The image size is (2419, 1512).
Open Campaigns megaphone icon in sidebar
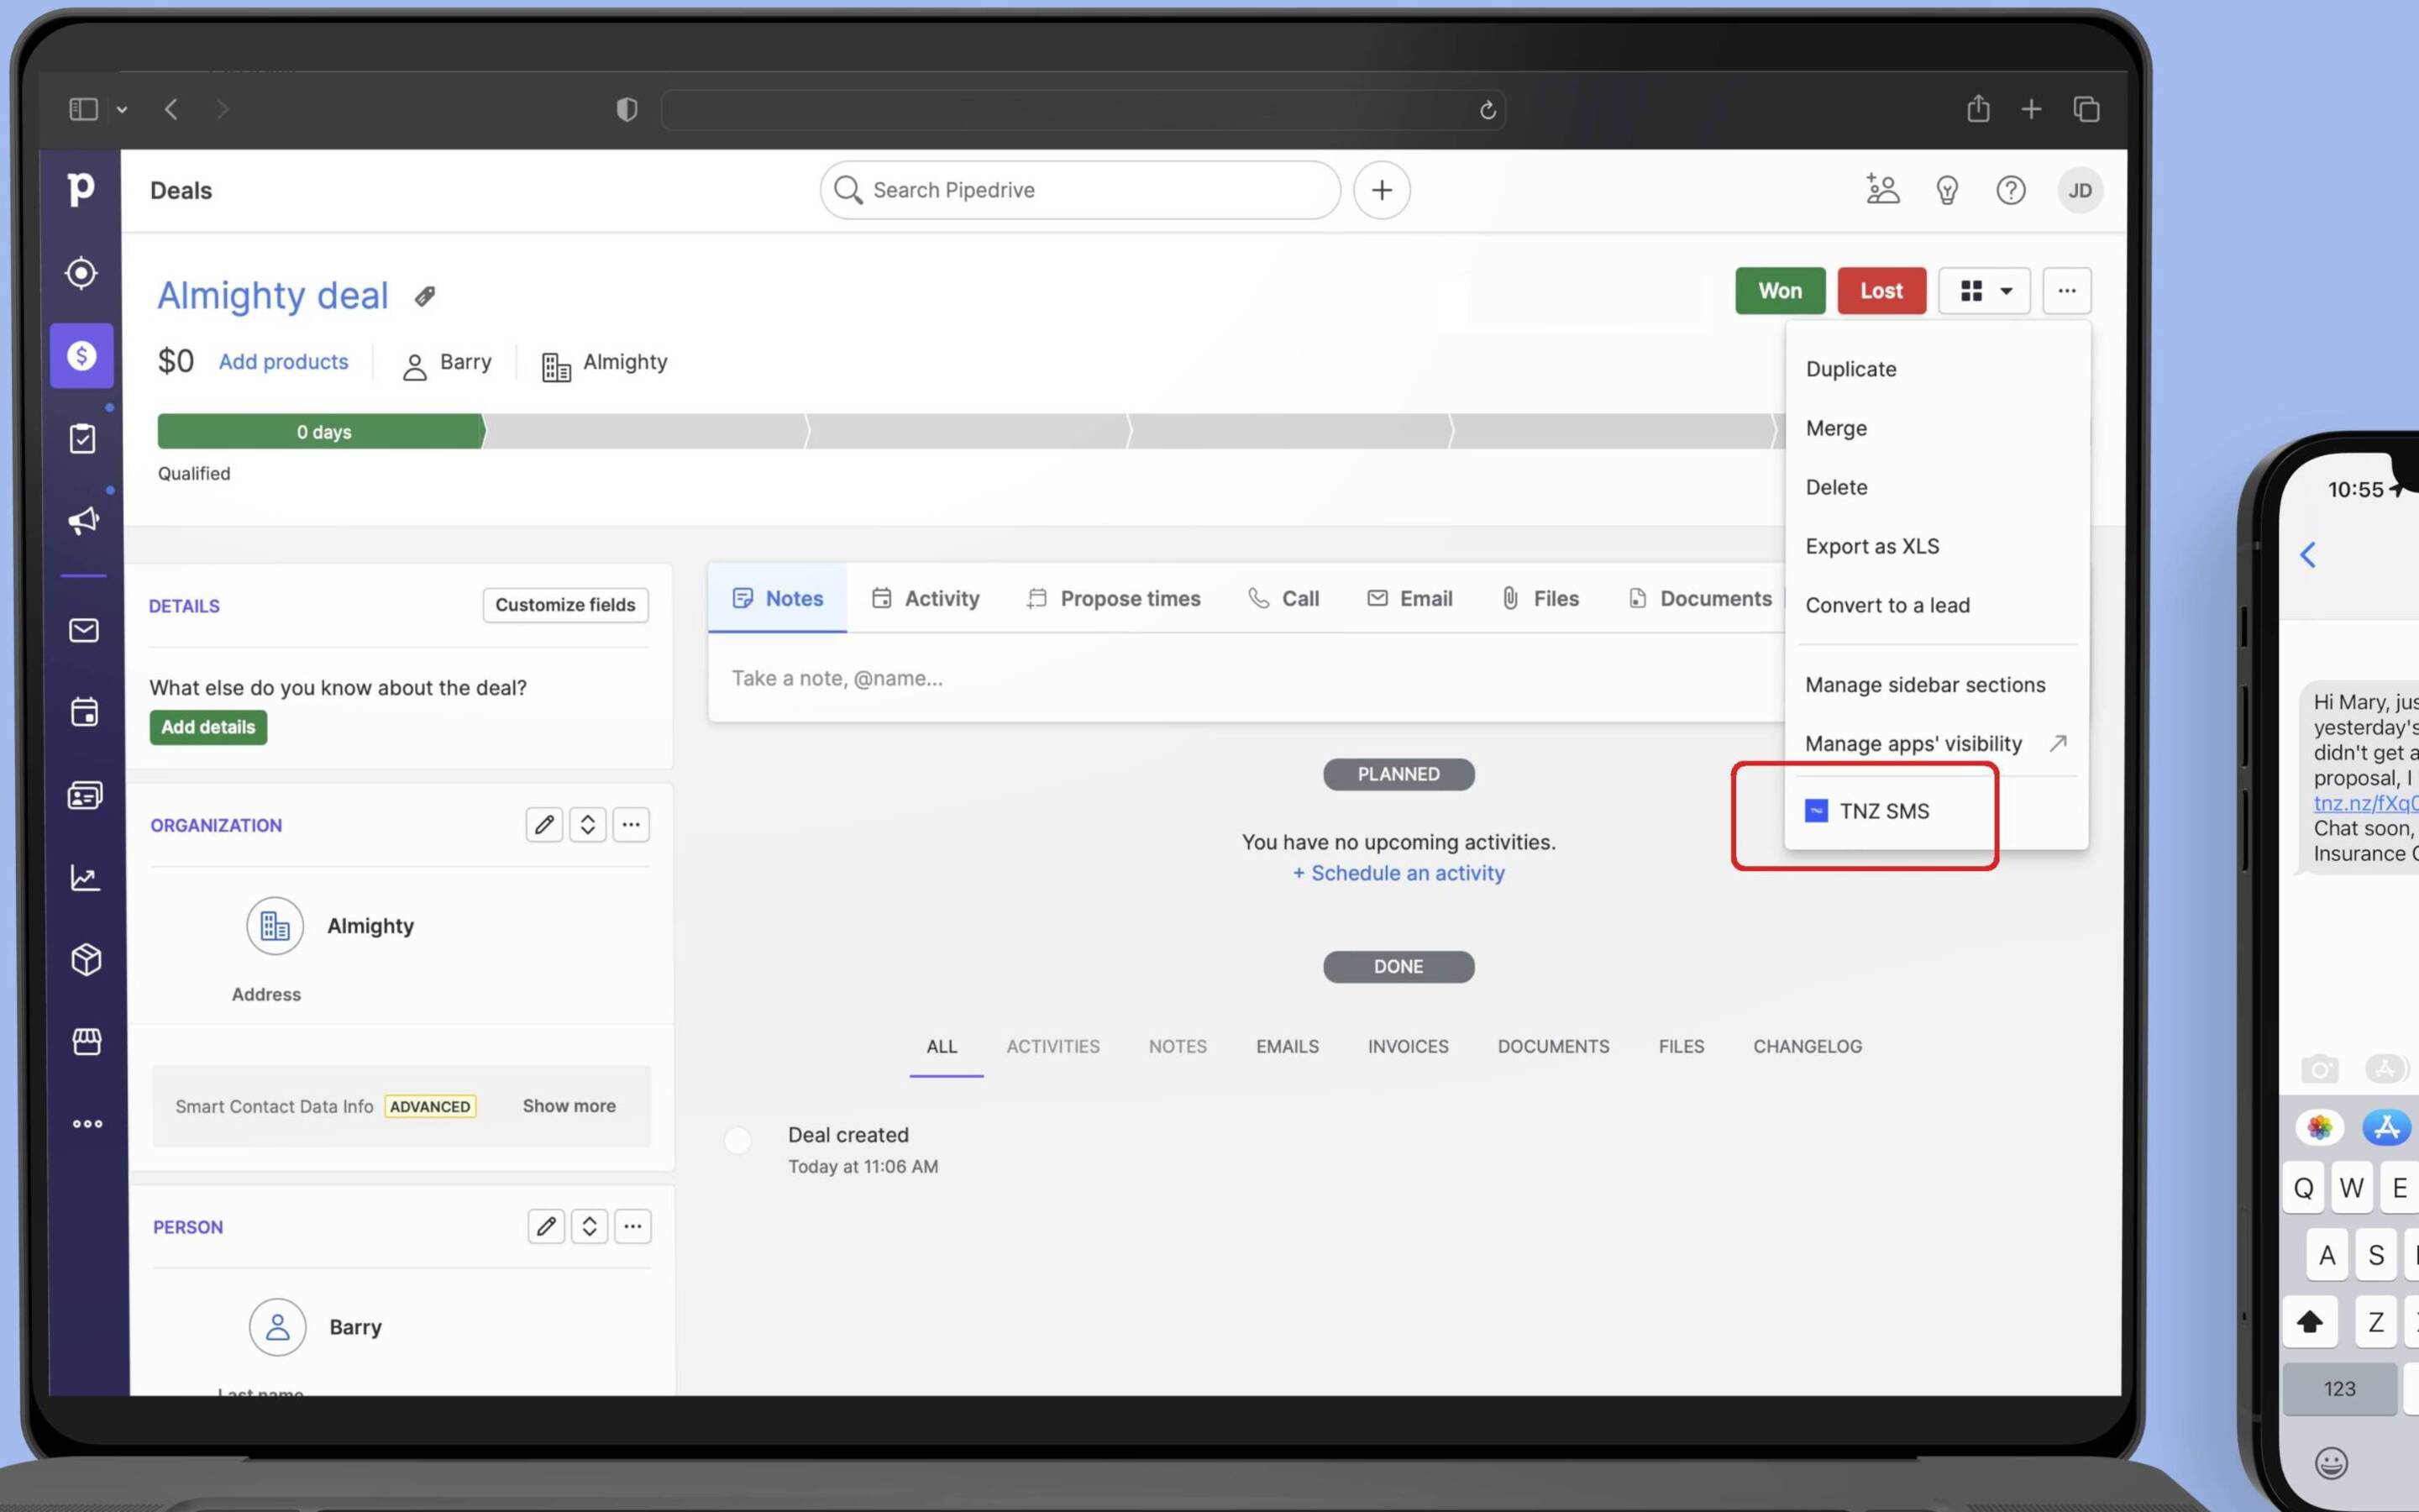click(x=84, y=520)
